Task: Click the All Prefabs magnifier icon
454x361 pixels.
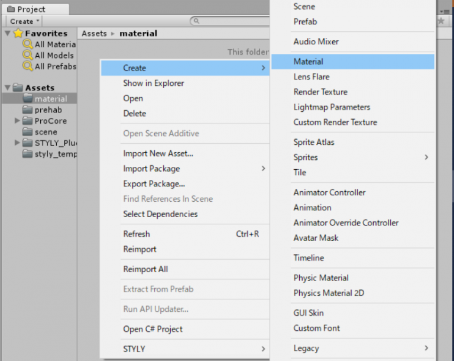Action: (x=28, y=66)
